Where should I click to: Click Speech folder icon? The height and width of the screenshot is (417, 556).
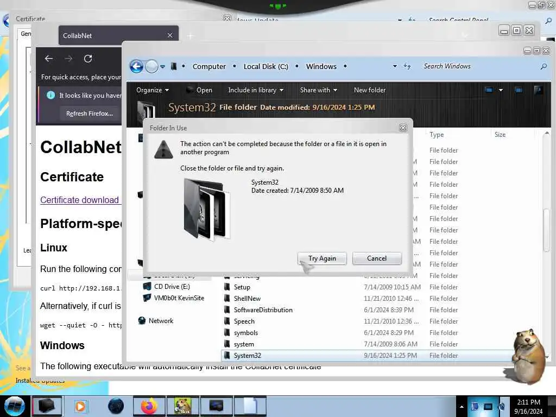[227, 321]
